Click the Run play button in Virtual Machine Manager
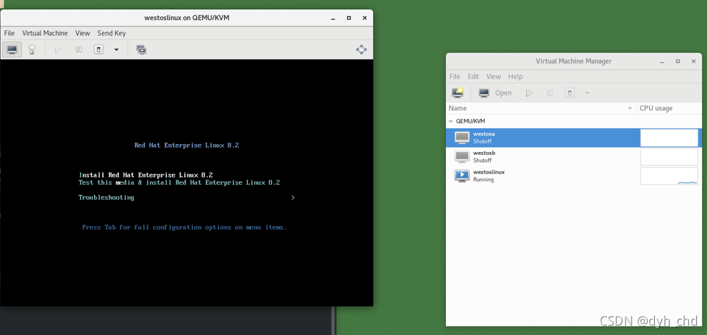 [x=529, y=93]
